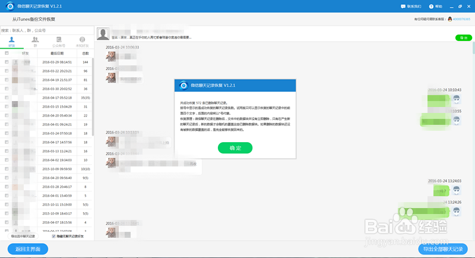Click the chat timestamp 2016-03-24 13:24:03
Image resolution: width=475 pixels, height=258 pixels.
444,181
